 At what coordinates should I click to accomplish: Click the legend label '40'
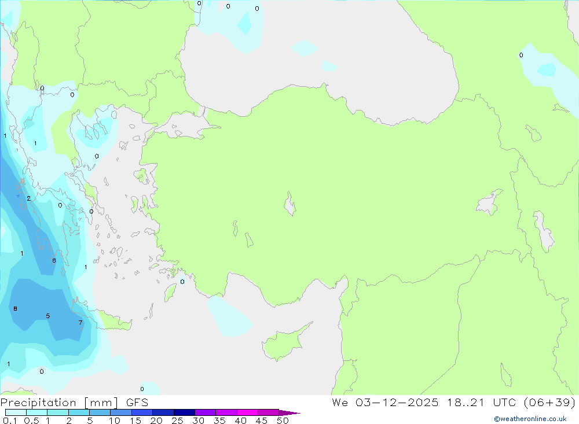(241, 421)
